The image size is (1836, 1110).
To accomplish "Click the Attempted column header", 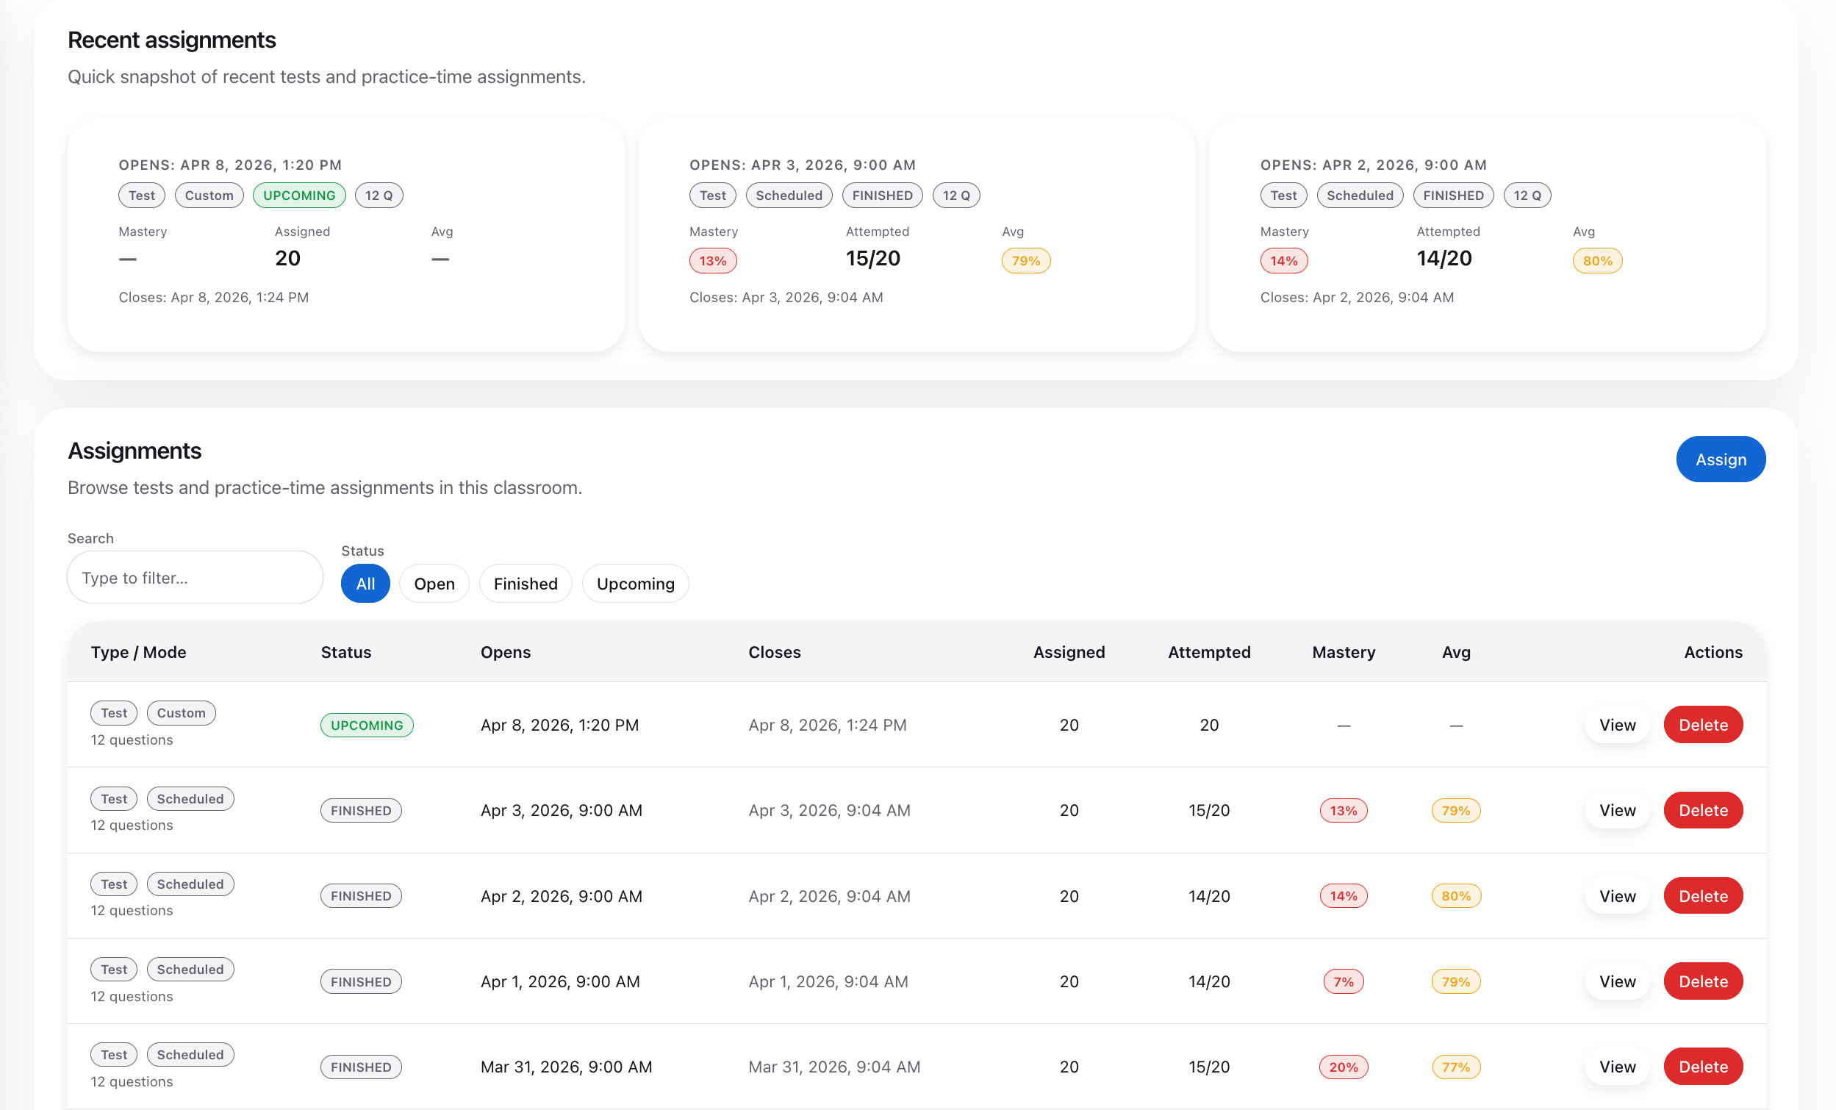I will click(1208, 652).
